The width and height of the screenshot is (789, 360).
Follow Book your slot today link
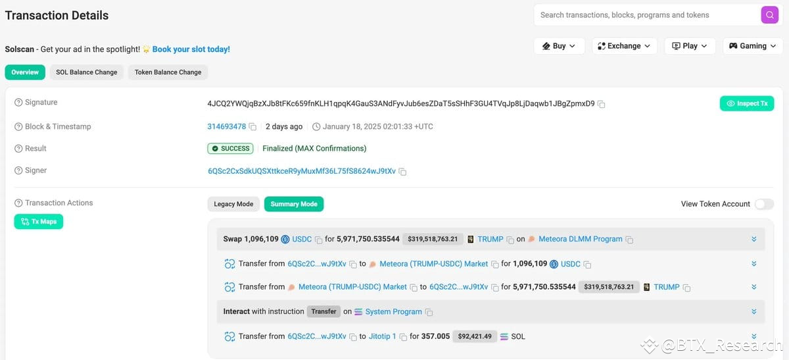pyautogui.click(x=191, y=49)
